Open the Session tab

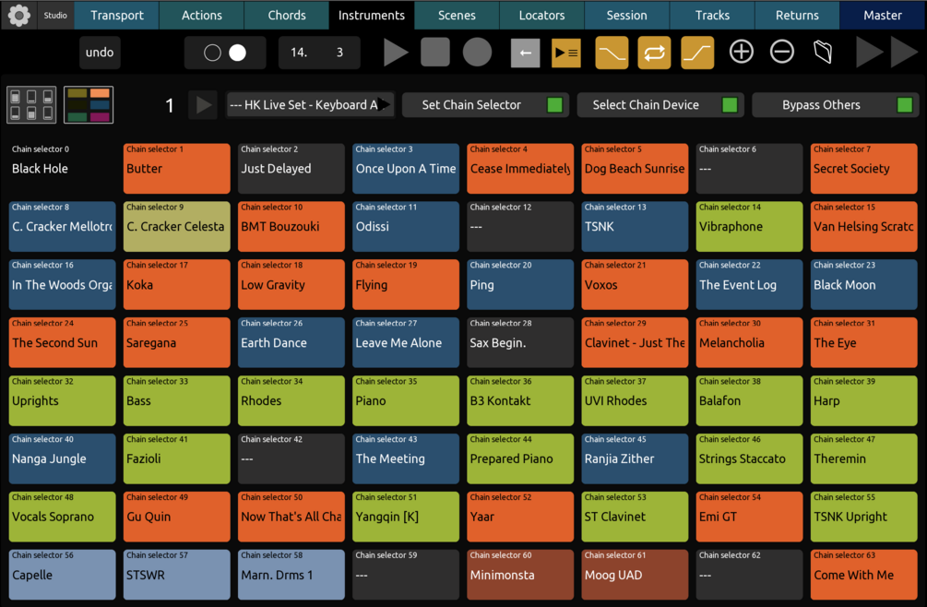tap(626, 15)
